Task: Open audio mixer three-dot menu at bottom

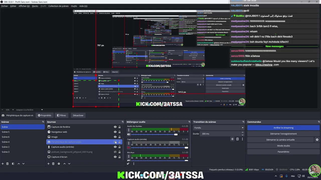Action: [x=134, y=164]
